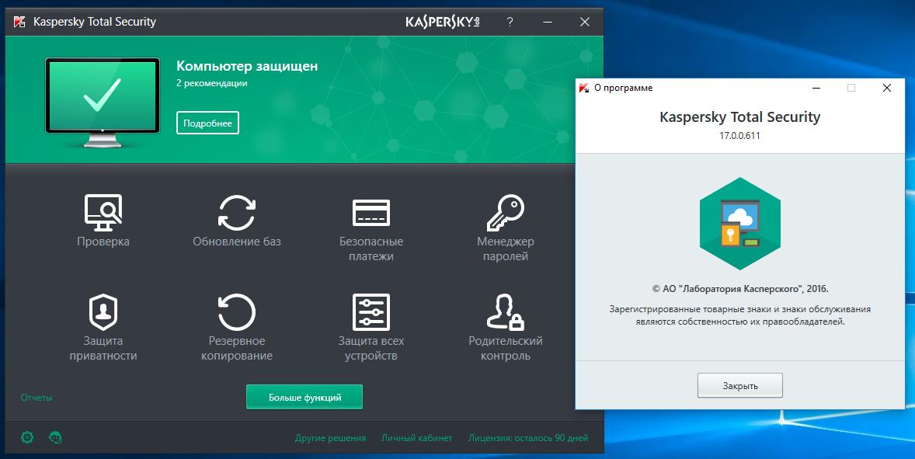Close the Kaspersky main window
The width and height of the screenshot is (915, 459).
585,23
